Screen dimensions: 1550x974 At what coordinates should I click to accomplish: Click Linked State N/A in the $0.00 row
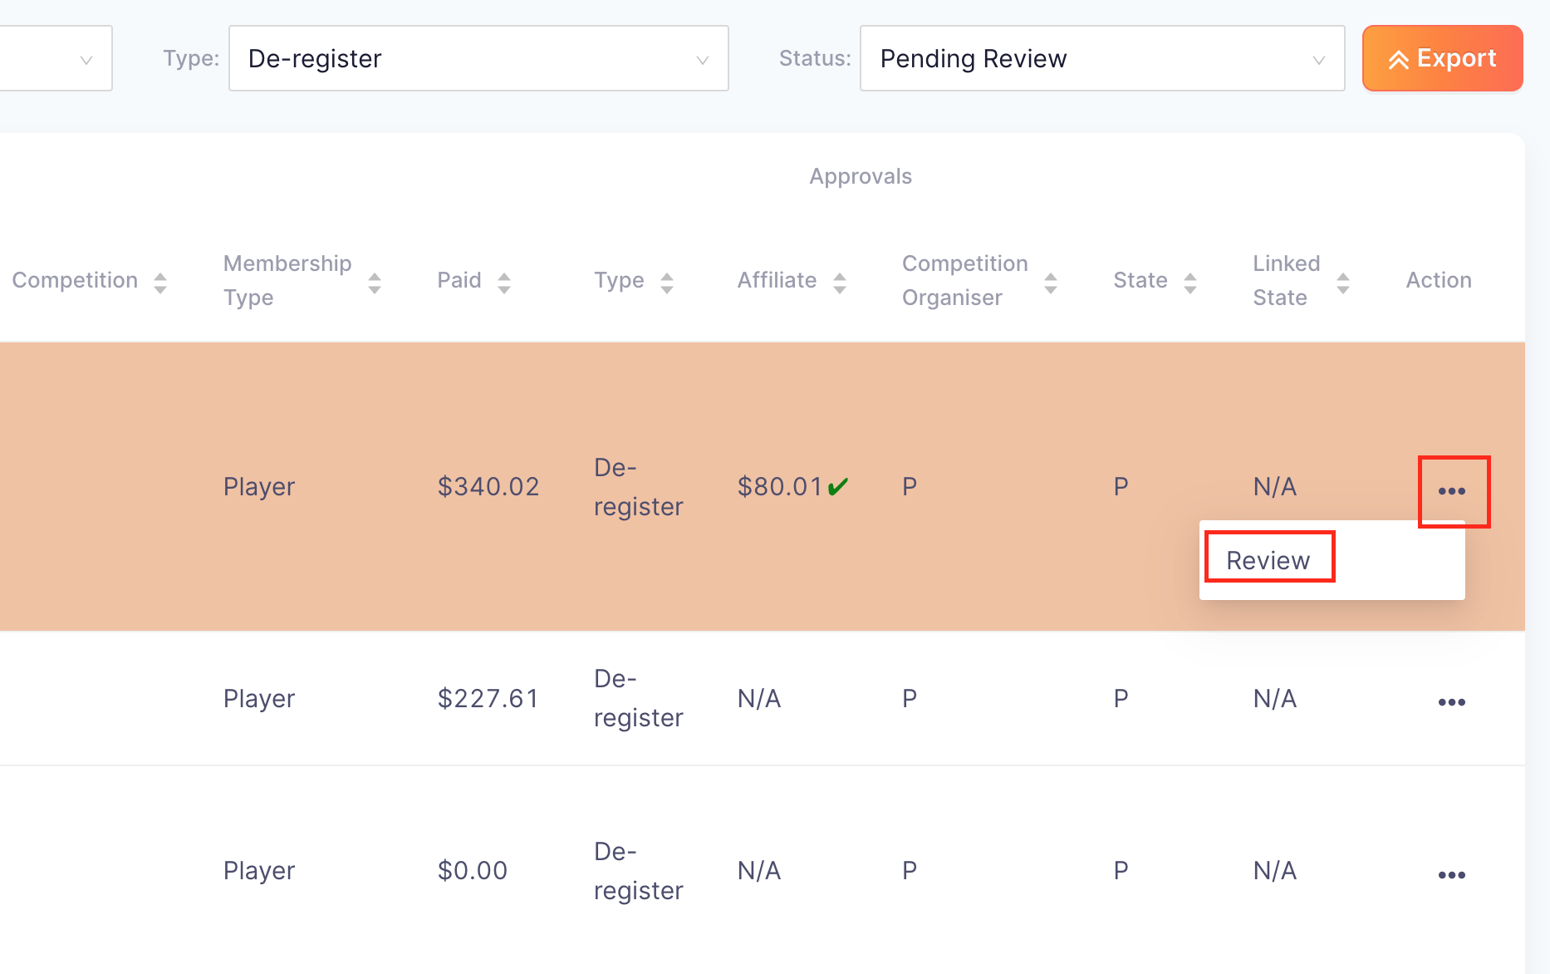point(1275,870)
